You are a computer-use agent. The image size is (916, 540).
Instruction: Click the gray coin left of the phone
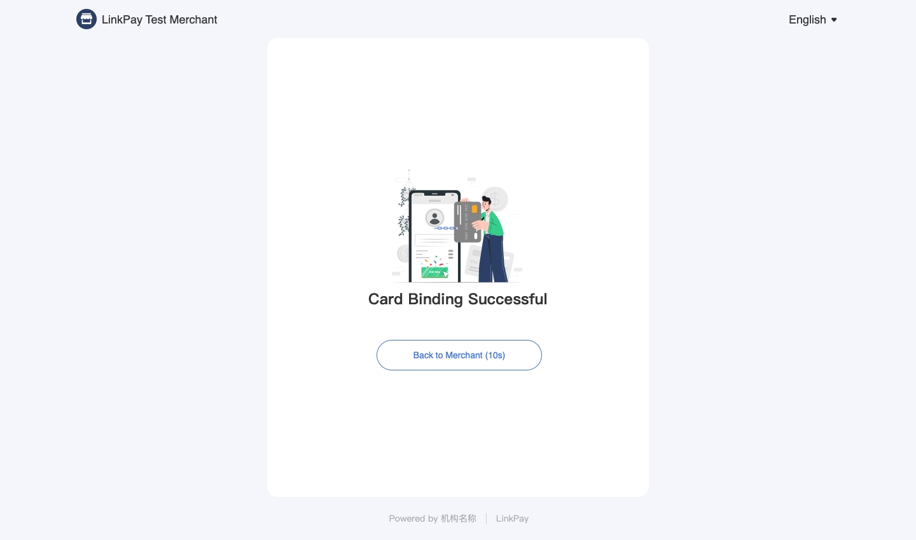click(403, 254)
